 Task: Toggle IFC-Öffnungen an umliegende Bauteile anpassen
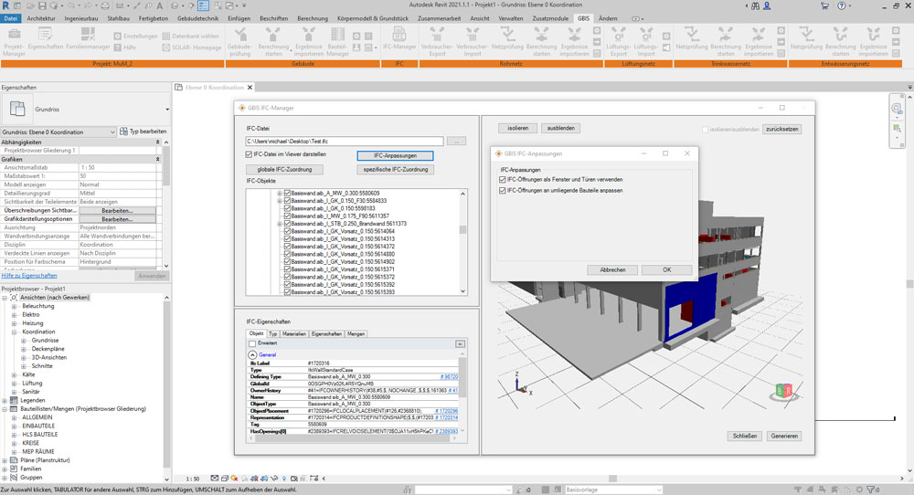click(503, 191)
